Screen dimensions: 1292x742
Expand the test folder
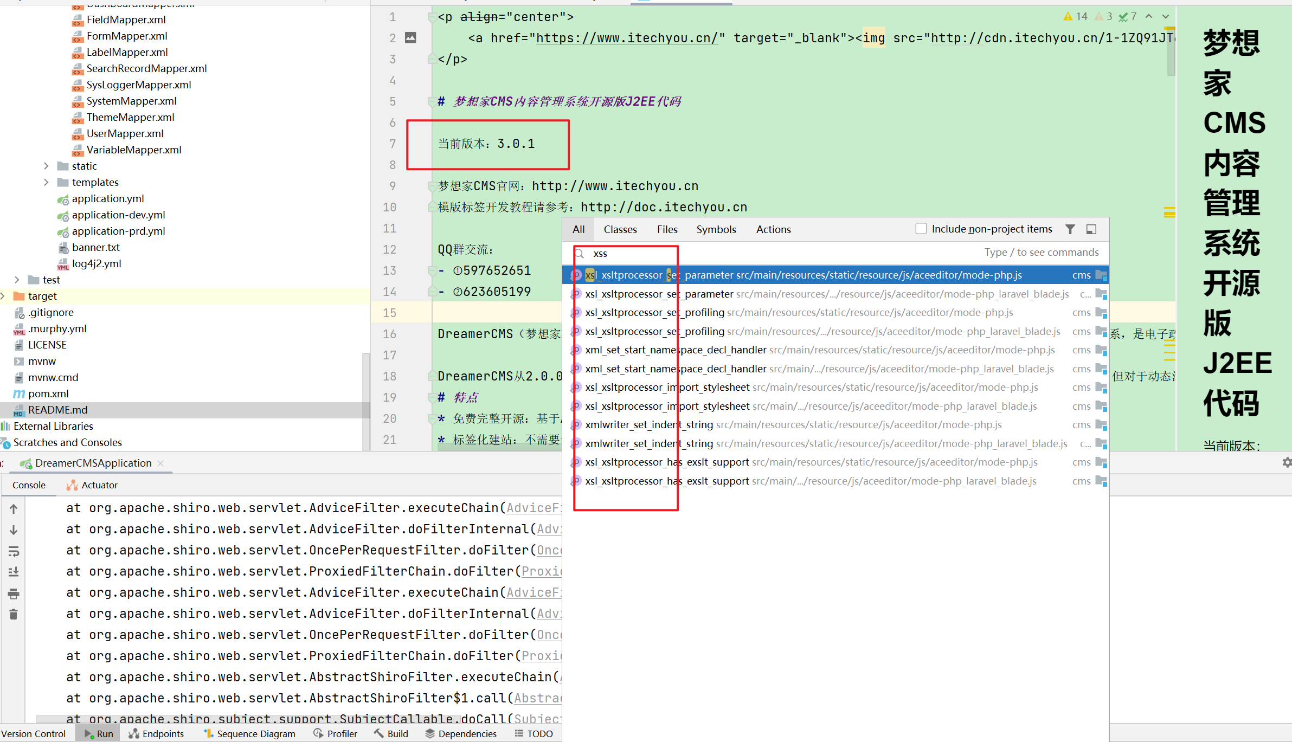(x=17, y=280)
